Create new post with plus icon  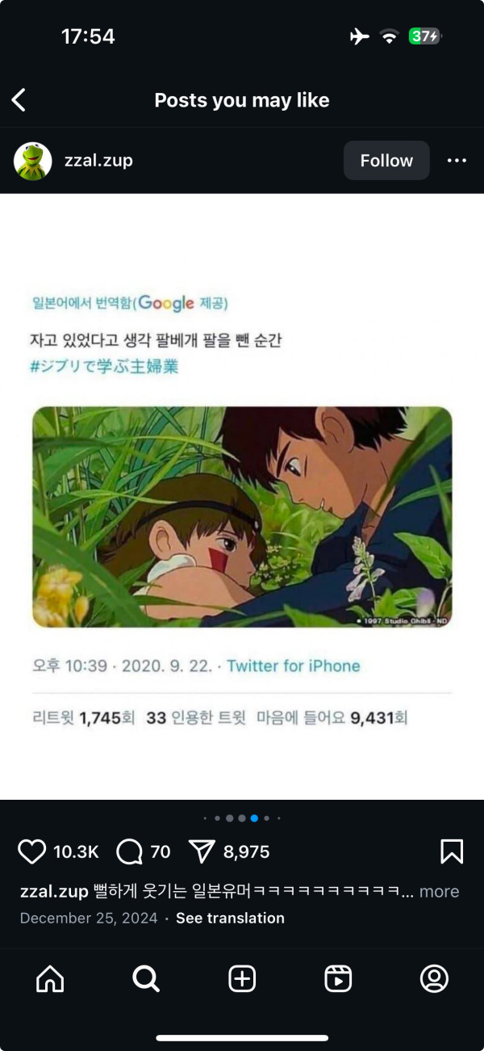click(x=242, y=979)
